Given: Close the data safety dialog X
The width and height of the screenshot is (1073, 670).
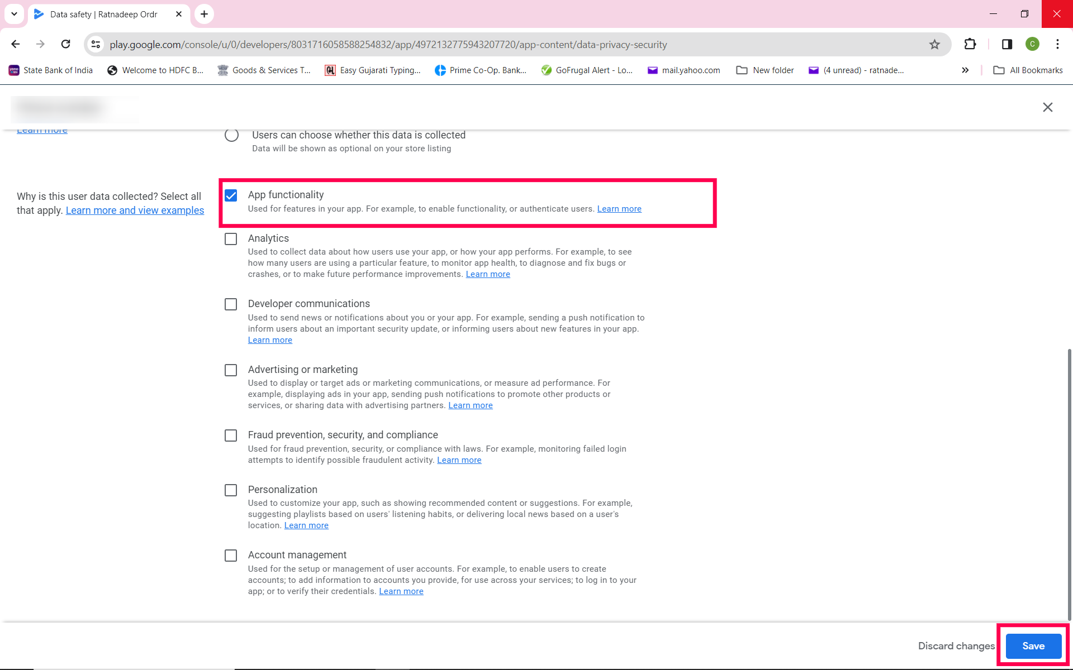Looking at the screenshot, I should click(x=1047, y=107).
